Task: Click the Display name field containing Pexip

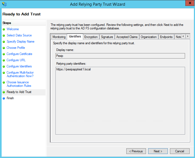Action: coord(120,56)
